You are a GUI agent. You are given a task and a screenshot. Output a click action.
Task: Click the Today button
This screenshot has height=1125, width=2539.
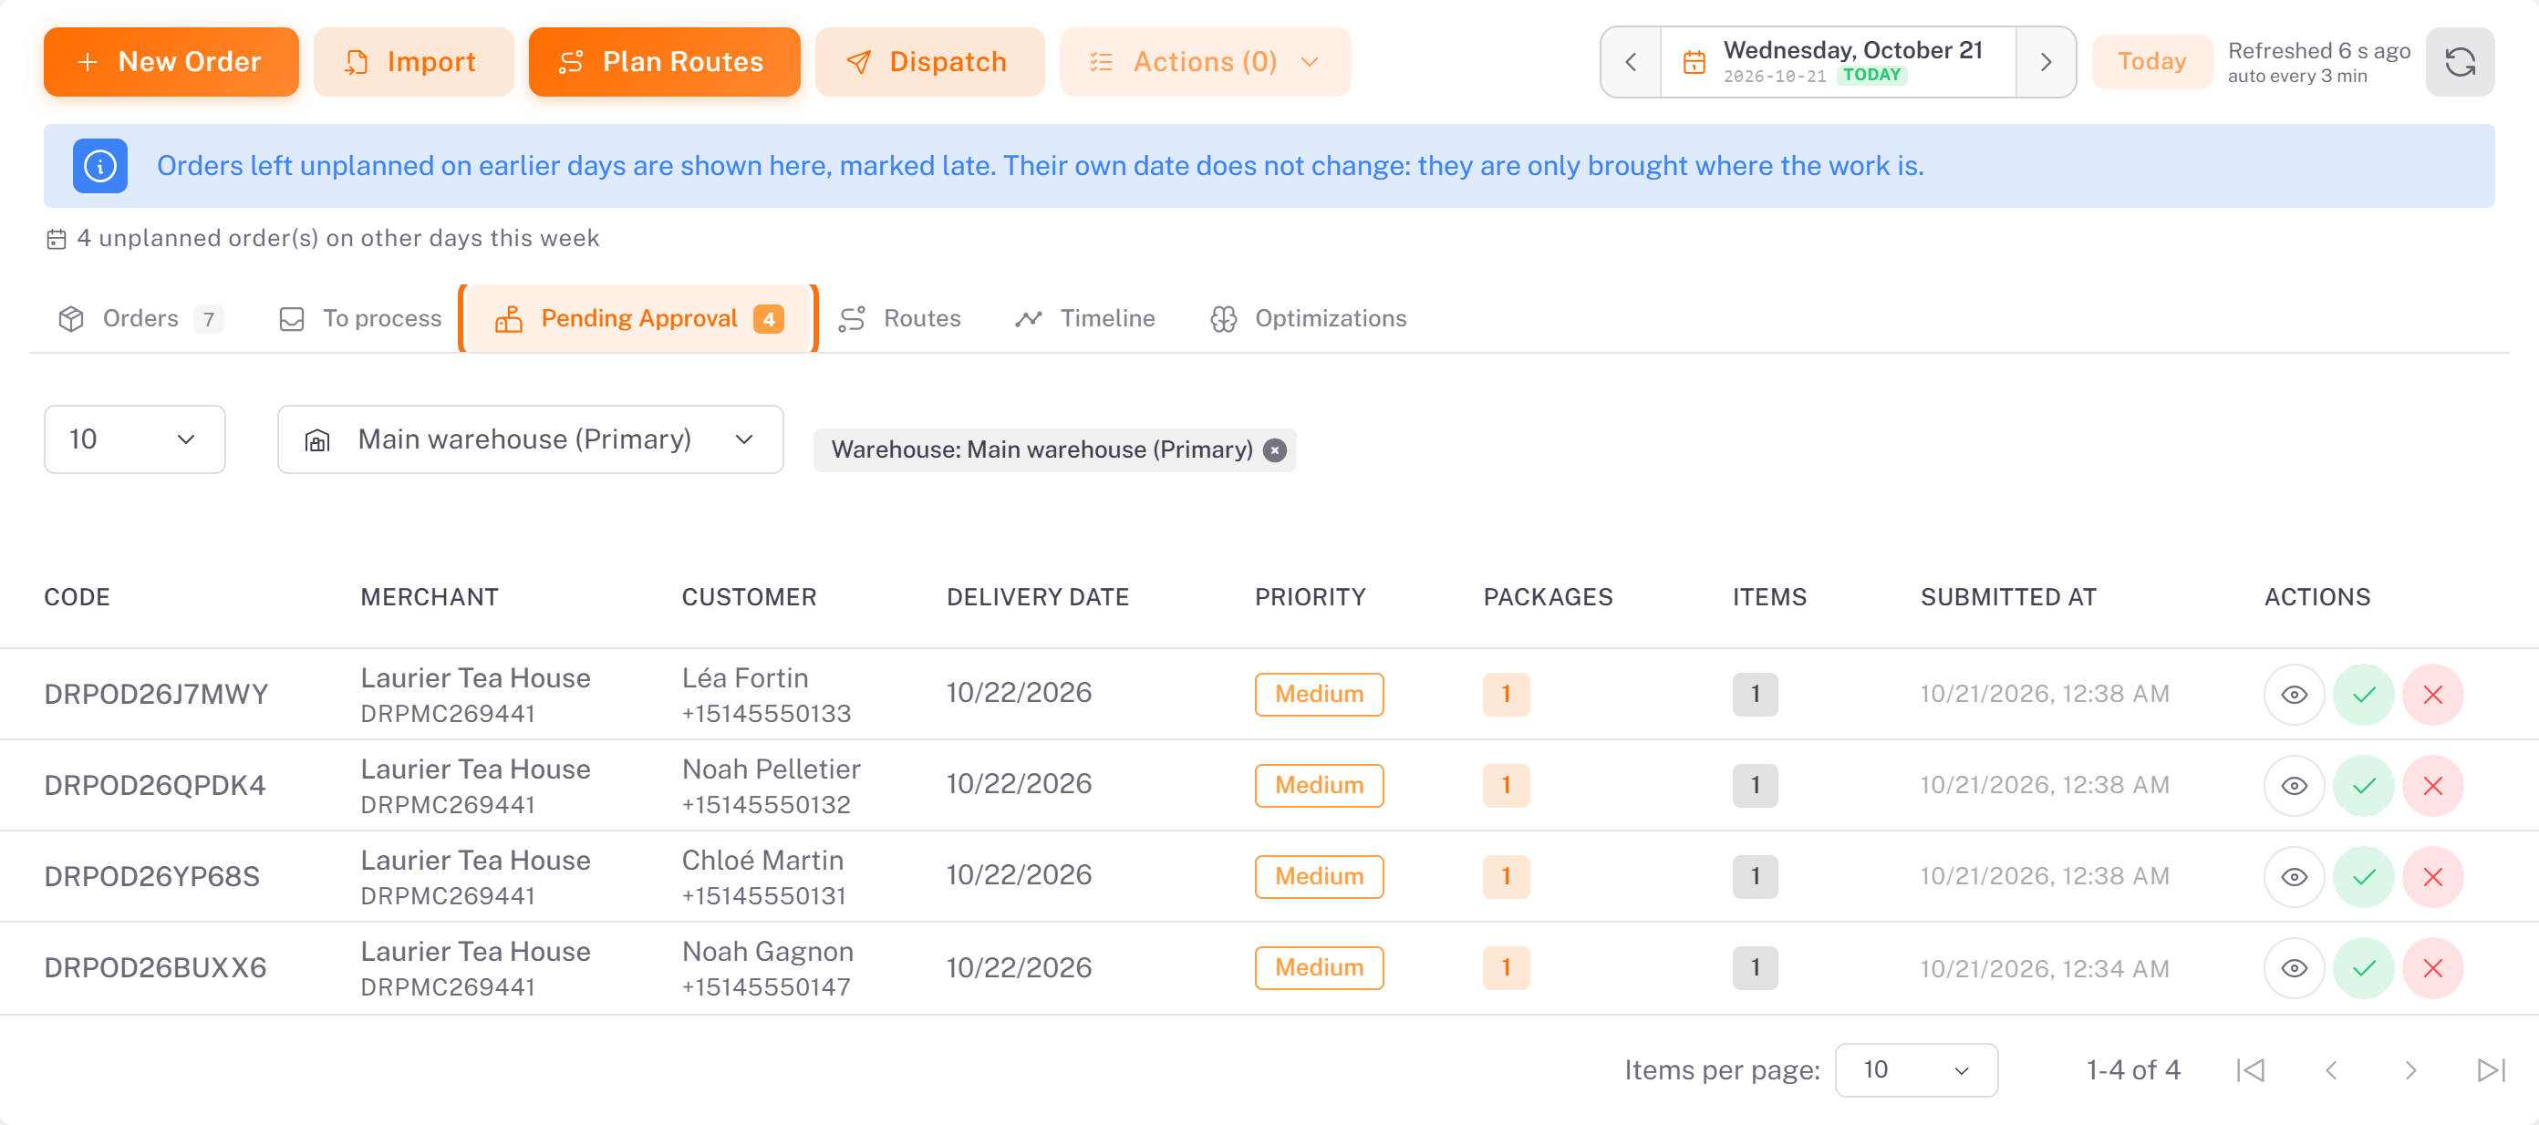pos(2152,62)
